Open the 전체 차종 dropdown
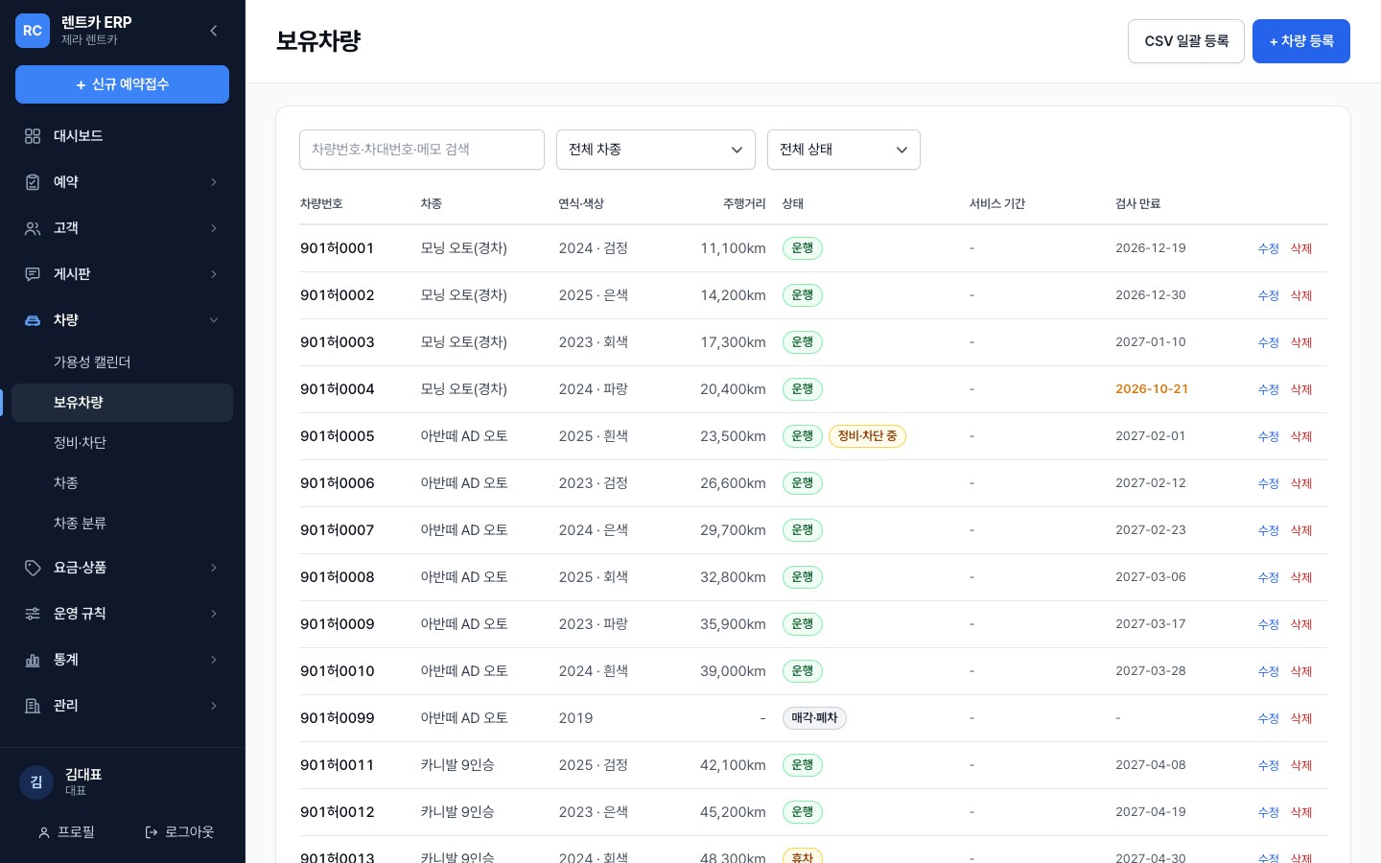Screen dimensions: 1381x863 point(656,150)
